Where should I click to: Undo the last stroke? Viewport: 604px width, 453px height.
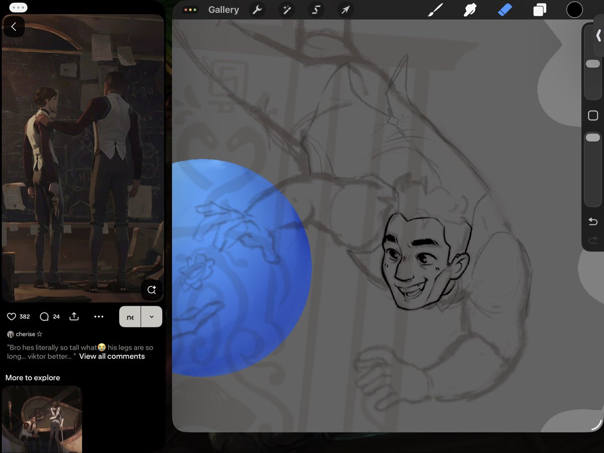click(x=593, y=222)
